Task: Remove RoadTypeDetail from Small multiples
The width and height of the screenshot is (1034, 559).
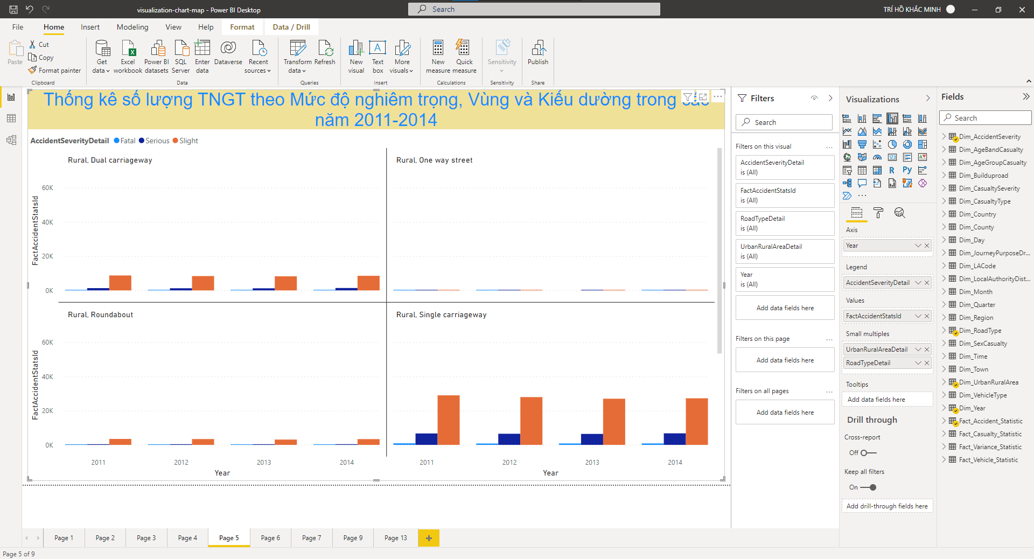Action: (x=927, y=363)
